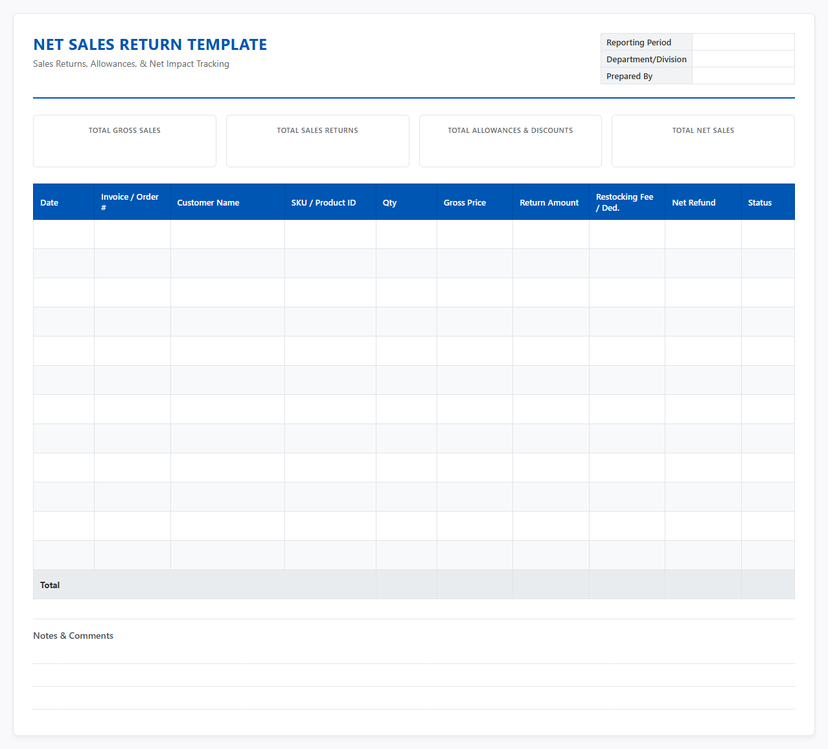Select the Total Gross Sales card

coord(124,141)
